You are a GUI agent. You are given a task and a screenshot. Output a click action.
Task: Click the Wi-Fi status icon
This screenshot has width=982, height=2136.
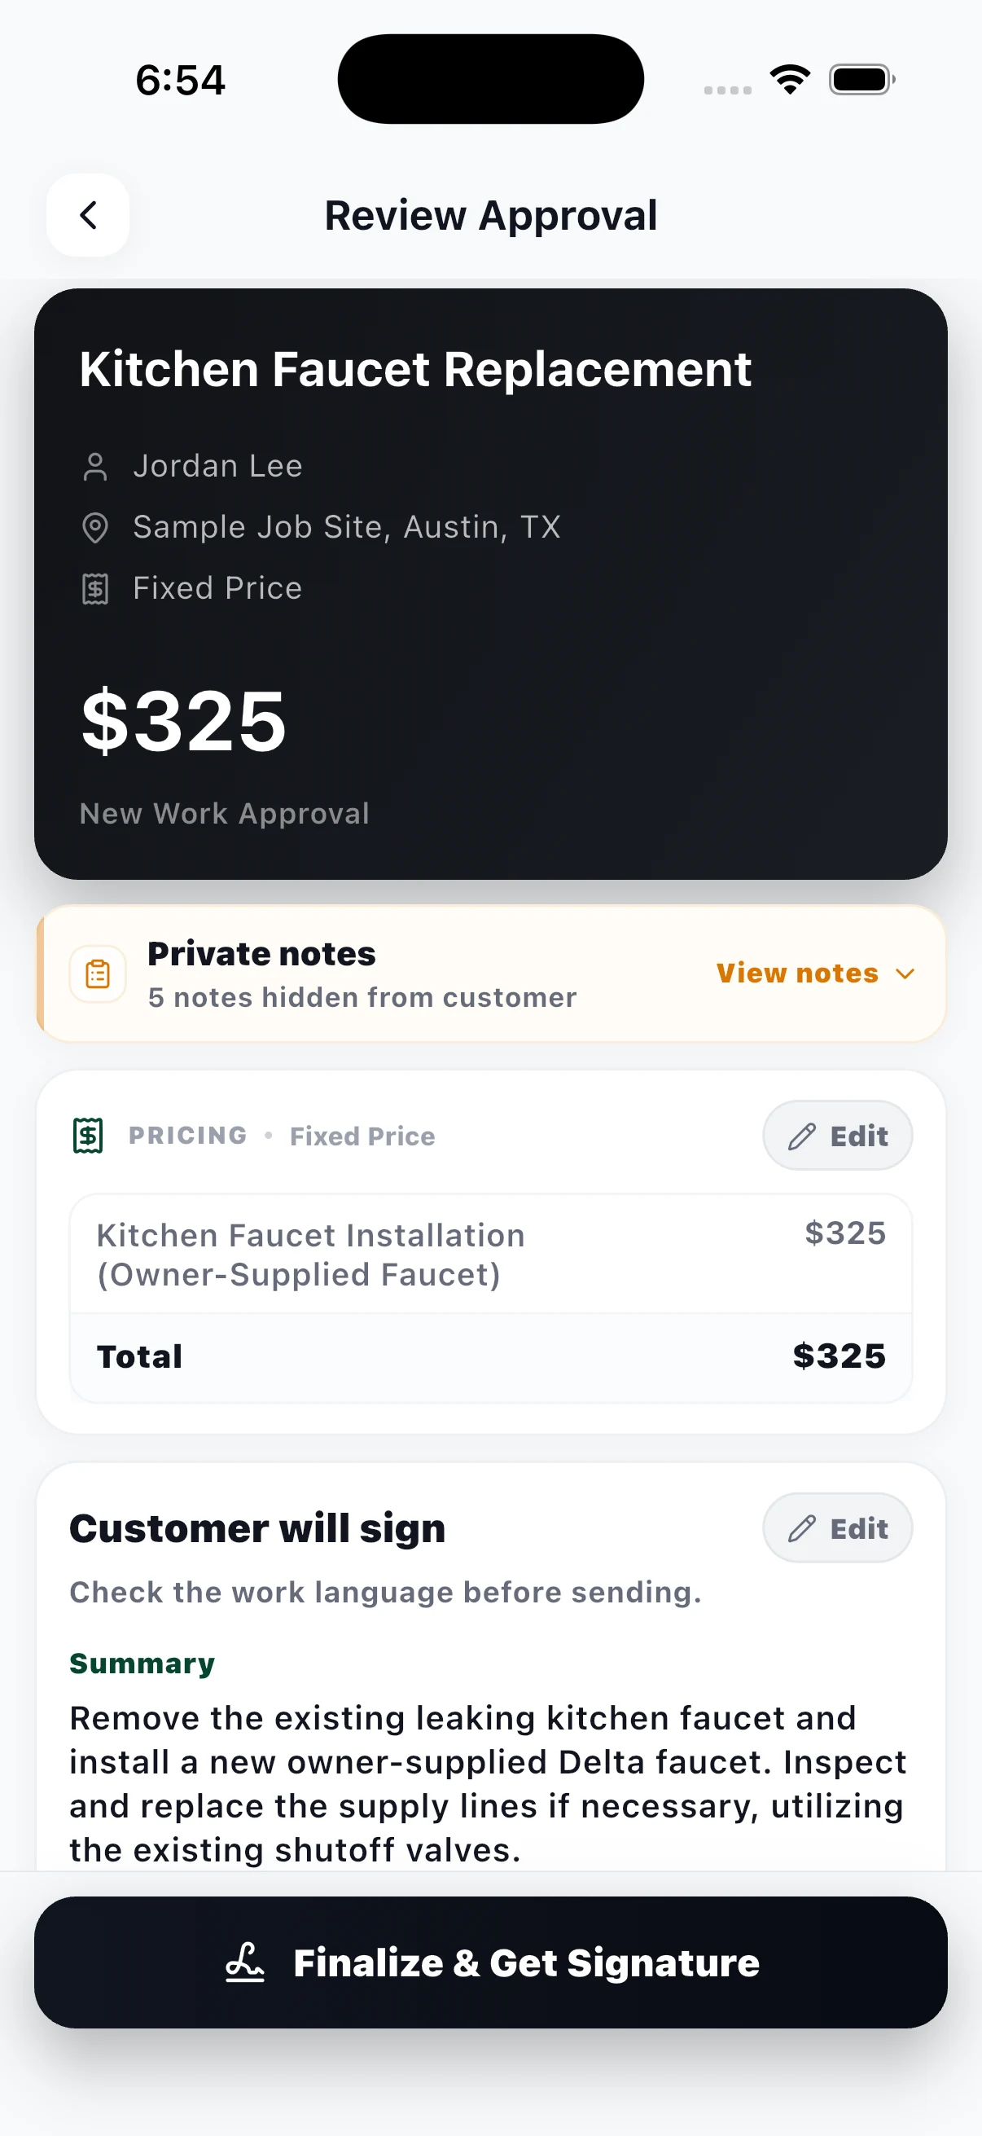[790, 80]
